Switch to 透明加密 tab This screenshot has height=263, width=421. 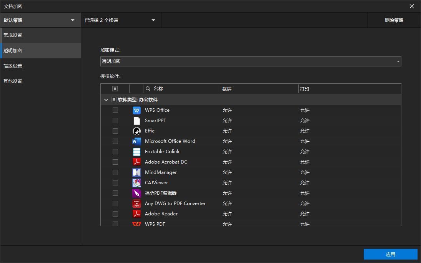[x=40, y=50]
